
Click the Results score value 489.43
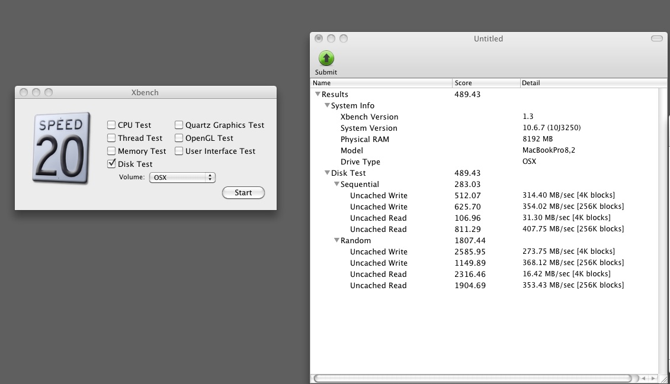pos(467,94)
